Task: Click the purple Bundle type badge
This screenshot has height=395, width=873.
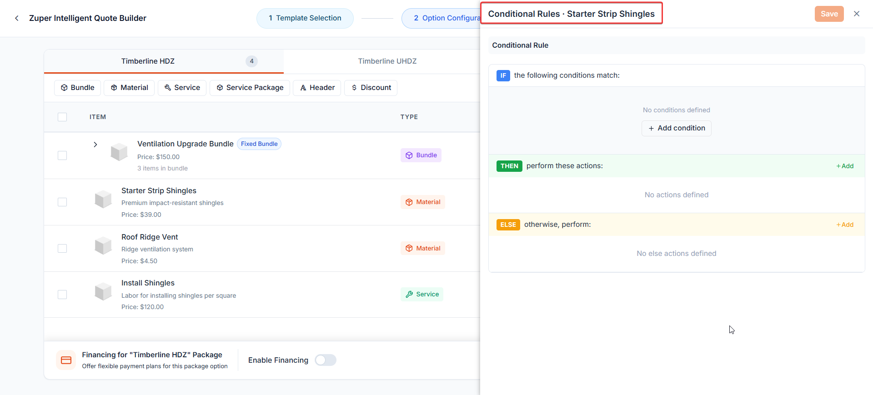Action: (x=421, y=155)
